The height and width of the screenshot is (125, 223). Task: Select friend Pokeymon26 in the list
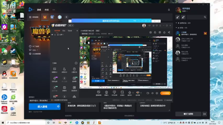[x=191, y=59]
